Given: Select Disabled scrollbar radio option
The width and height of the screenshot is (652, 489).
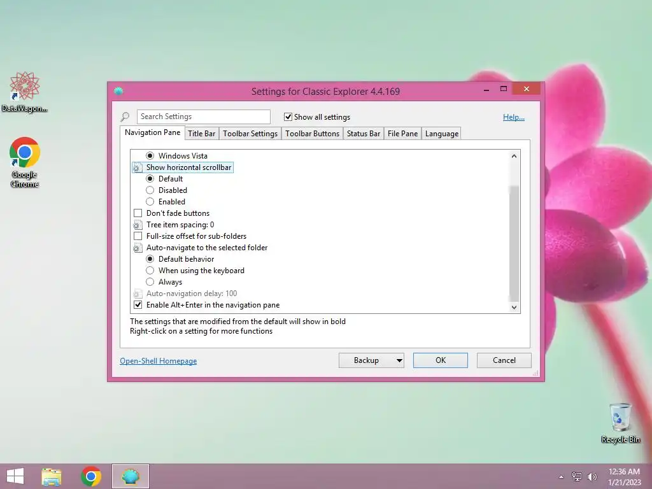Looking at the screenshot, I should (150, 190).
